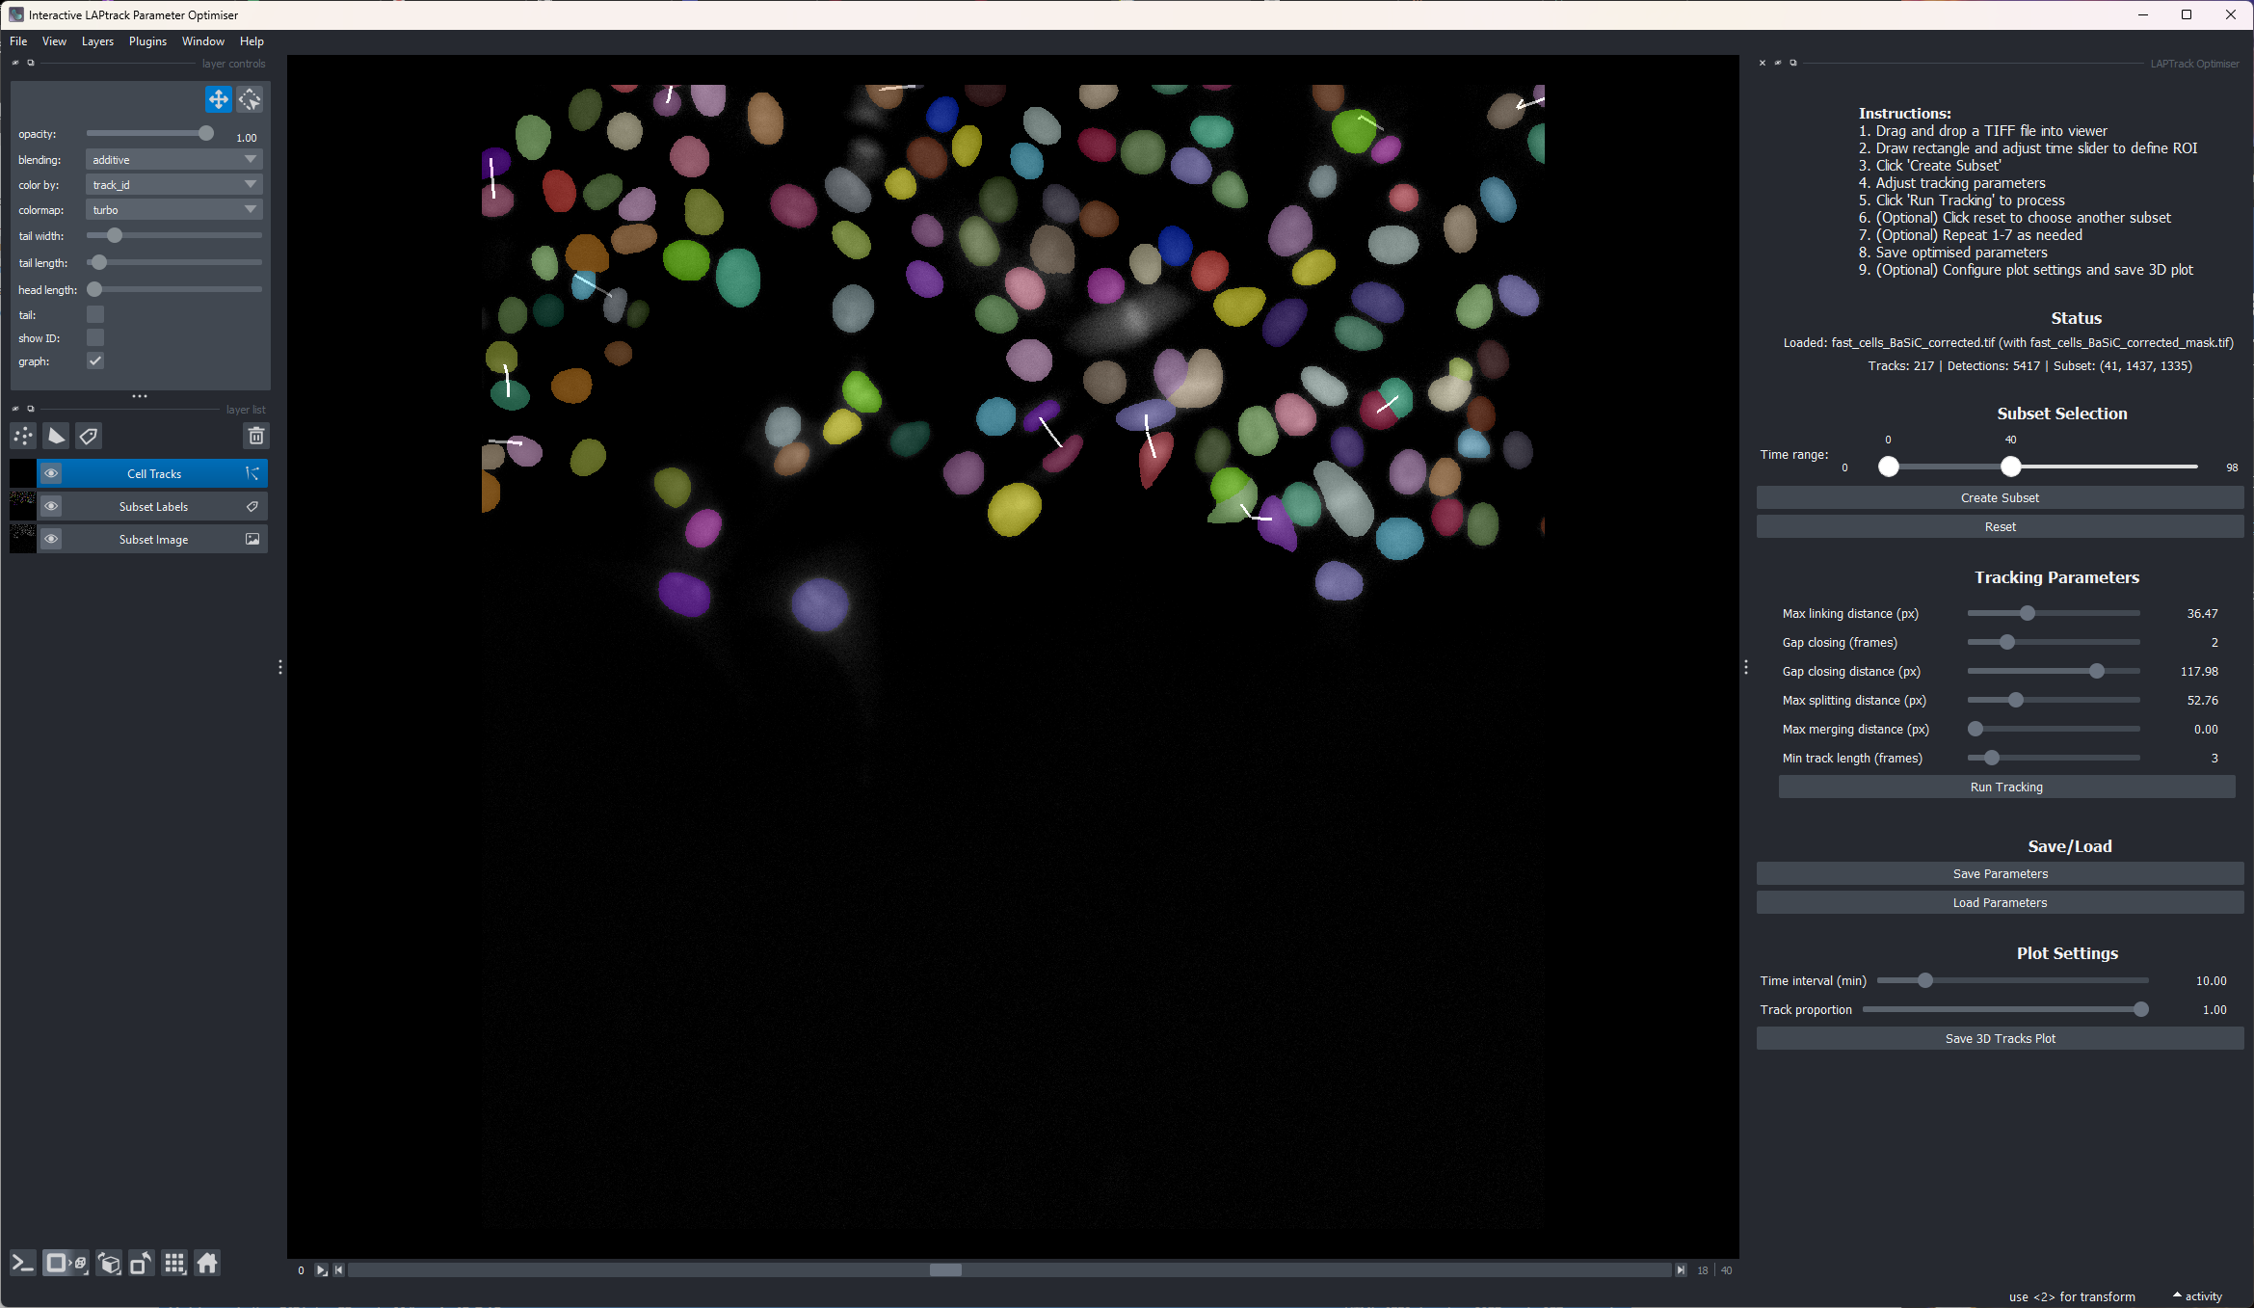Open the Plugins menu
The width and height of the screenshot is (2254, 1308).
coord(147,41)
